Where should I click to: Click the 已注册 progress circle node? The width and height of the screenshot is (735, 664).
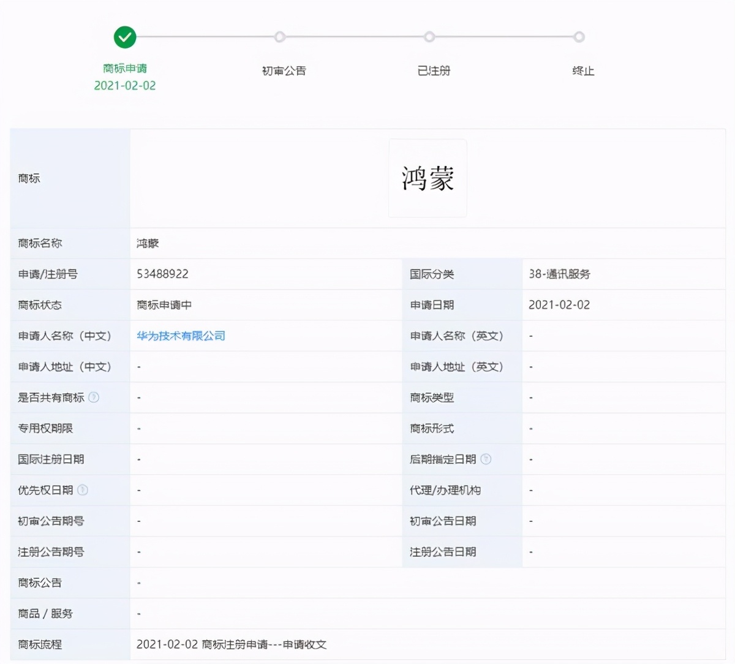pos(429,37)
